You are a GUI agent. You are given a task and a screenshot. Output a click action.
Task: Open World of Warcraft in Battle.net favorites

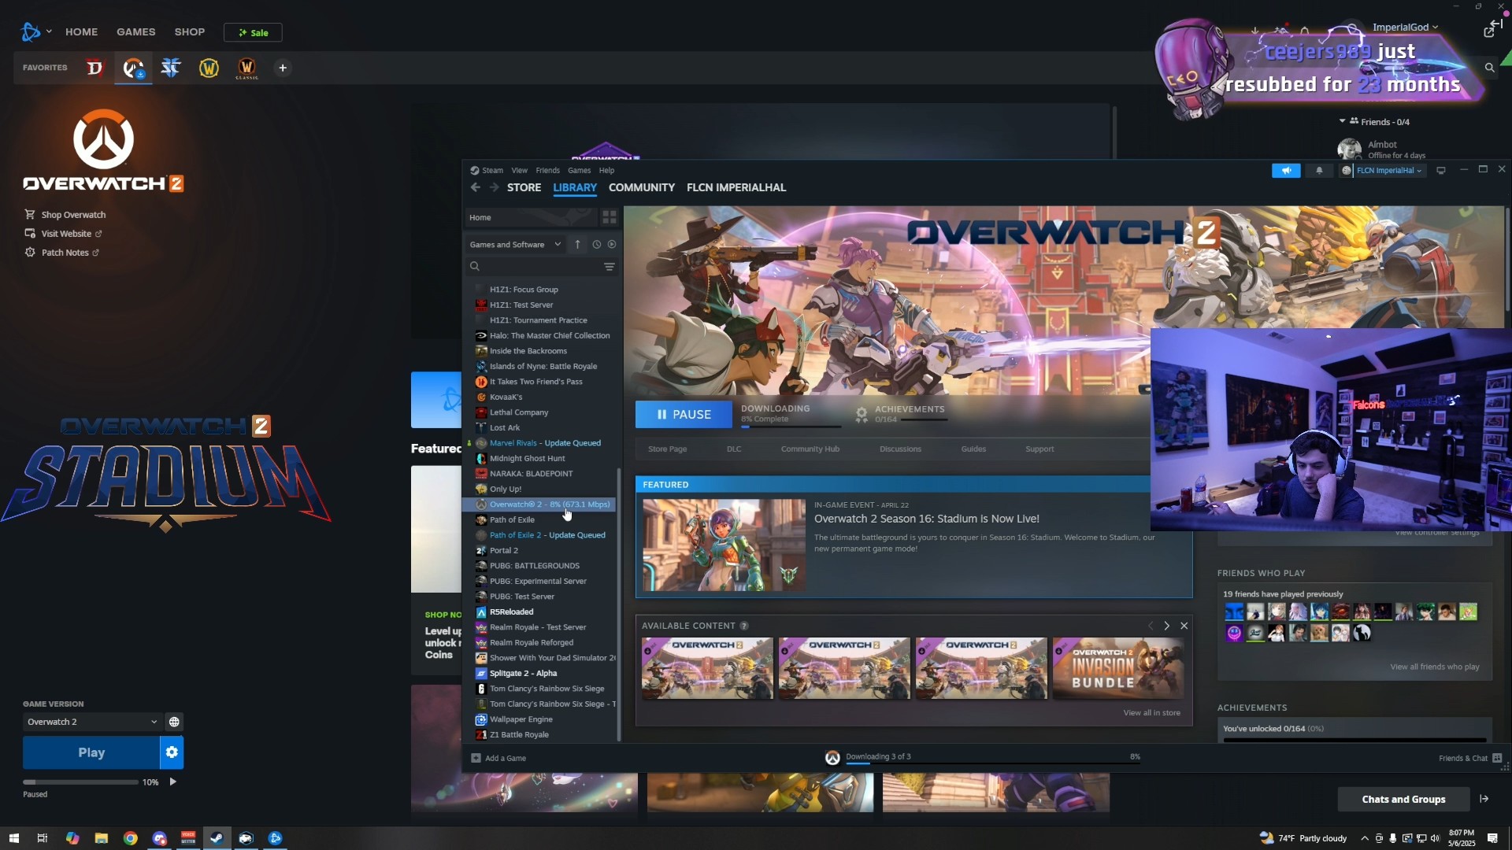[209, 68]
